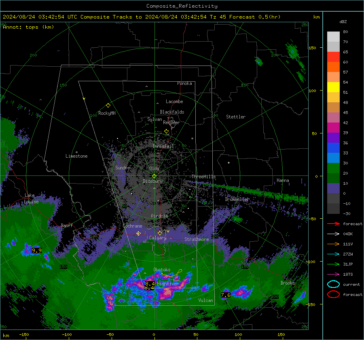Click the Limestone label on map
The width and height of the screenshot is (364, 340).
pyautogui.click(x=76, y=156)
